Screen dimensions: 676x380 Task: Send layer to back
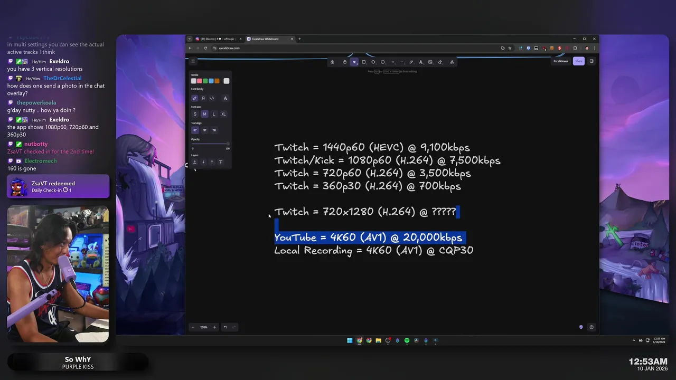click(195, 162)
